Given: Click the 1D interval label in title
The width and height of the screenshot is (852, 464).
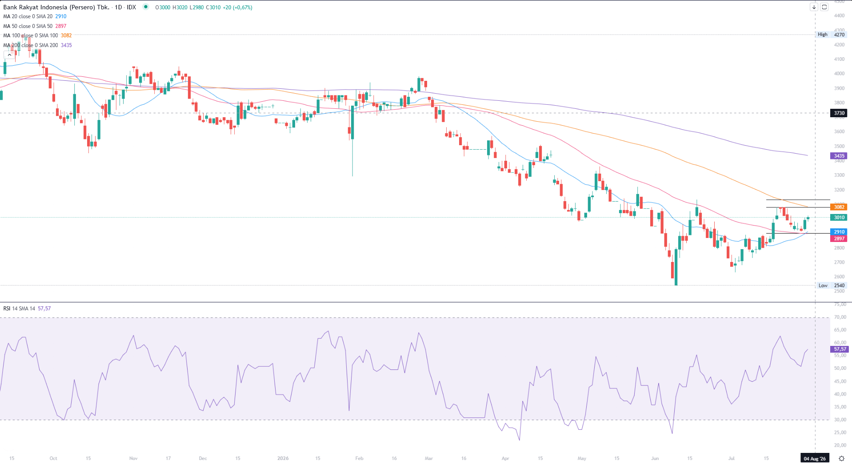Looking at the screenshot, I should 118,7.
